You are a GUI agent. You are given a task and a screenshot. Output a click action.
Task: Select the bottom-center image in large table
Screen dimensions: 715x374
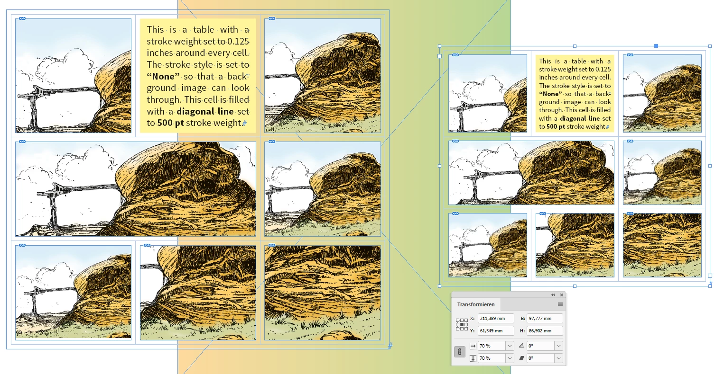point(198,293)
